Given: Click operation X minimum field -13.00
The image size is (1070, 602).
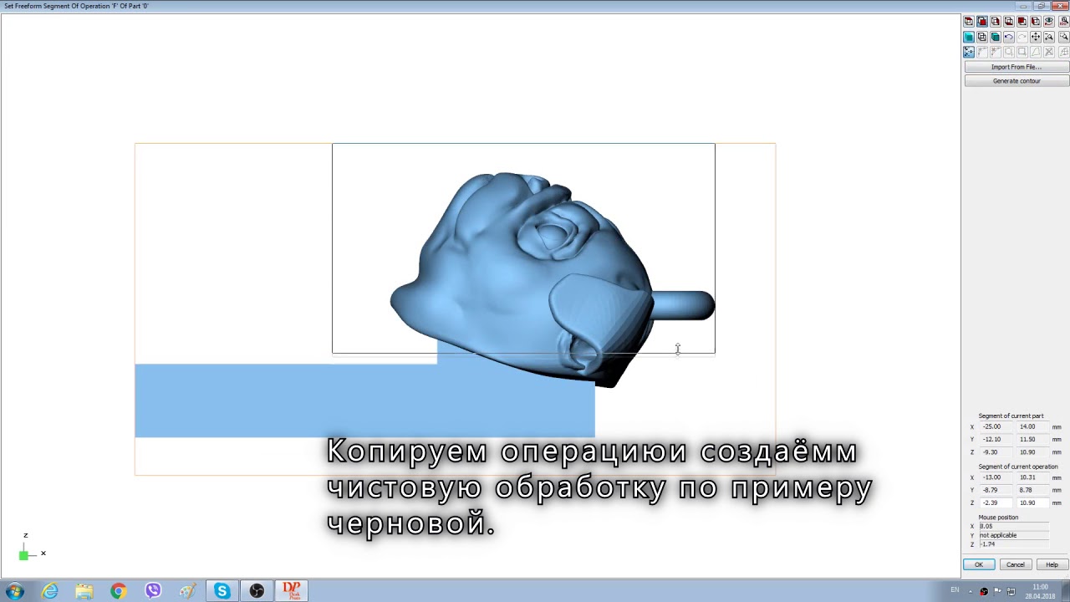Looking at the screenshot, I should coord(996,477).
